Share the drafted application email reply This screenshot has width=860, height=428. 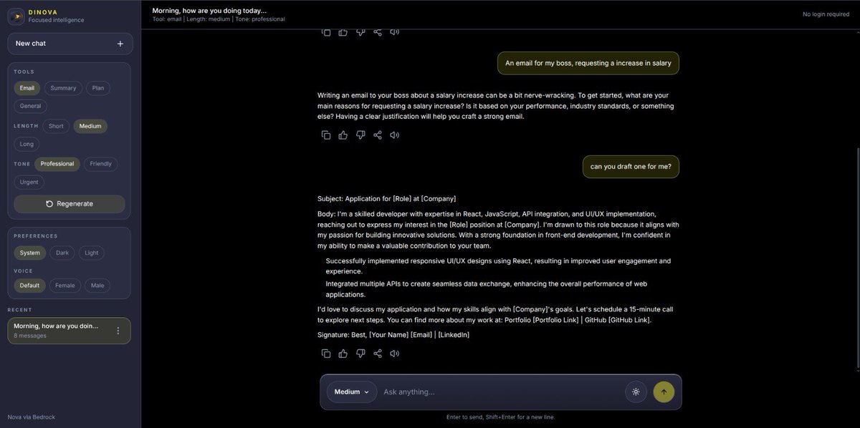point(378,353)
